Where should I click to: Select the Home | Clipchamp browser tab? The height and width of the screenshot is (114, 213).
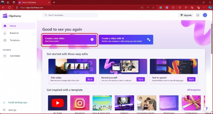[x=35, y=2]
